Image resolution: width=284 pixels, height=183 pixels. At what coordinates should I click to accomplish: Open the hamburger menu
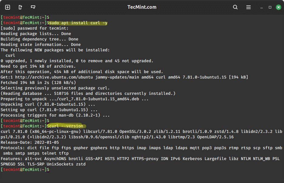point(248,7)
